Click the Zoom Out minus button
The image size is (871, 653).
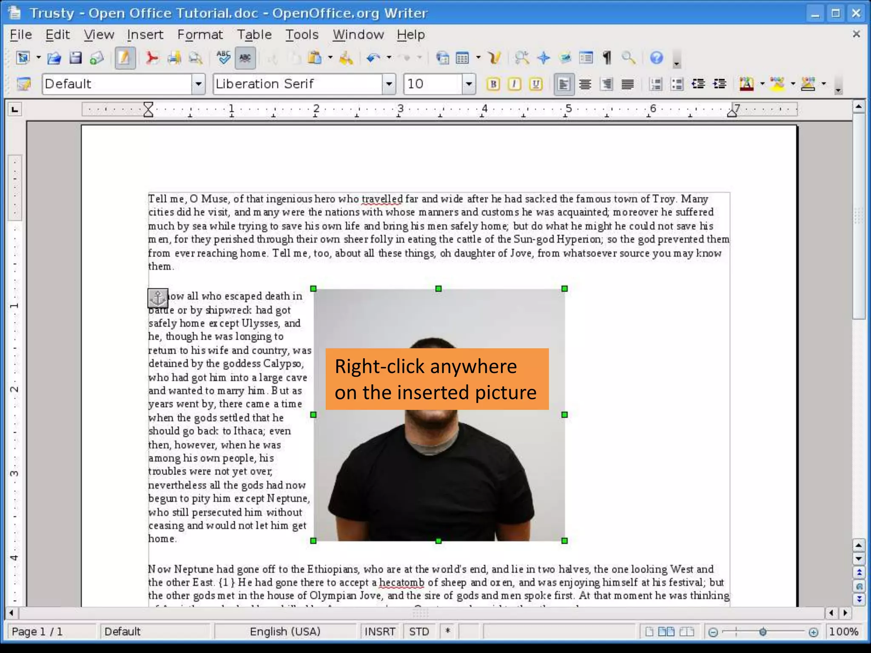[713, 632]
